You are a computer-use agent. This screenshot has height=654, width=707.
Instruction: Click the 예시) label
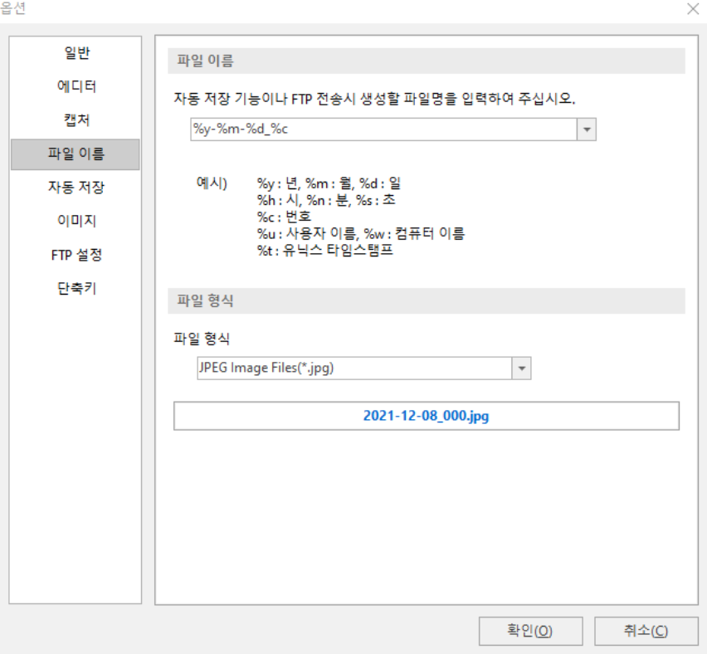coord(212,183)
